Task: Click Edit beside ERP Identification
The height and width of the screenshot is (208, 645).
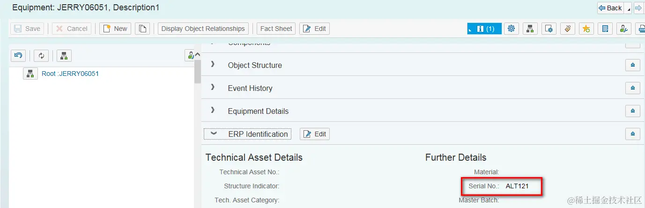Action: click(x=315, y=134)
